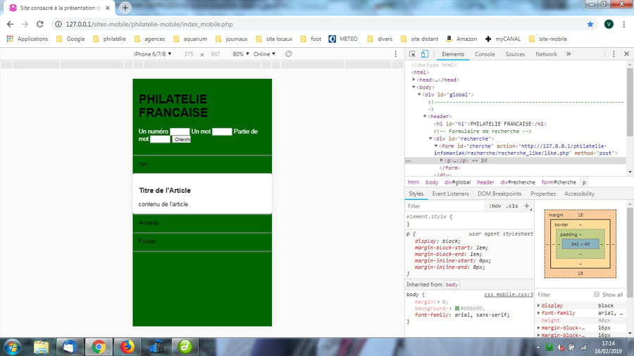Open the philatélie bookmark folder
The image size is (634, 356).
(110, 39)
